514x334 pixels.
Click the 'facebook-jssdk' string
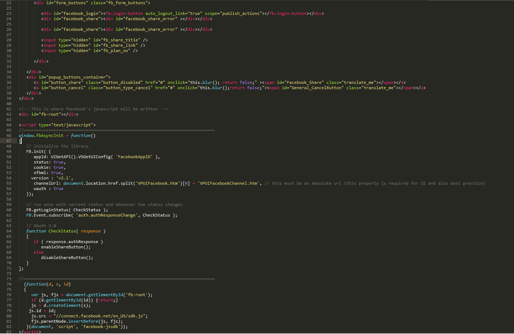(x=101, y=327)
